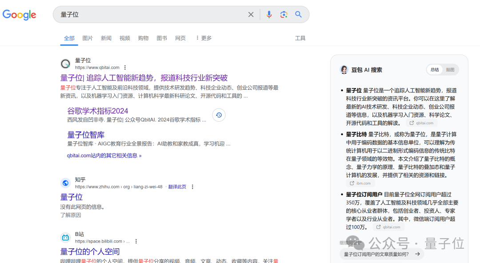Open the 工具 search tools

300,38
